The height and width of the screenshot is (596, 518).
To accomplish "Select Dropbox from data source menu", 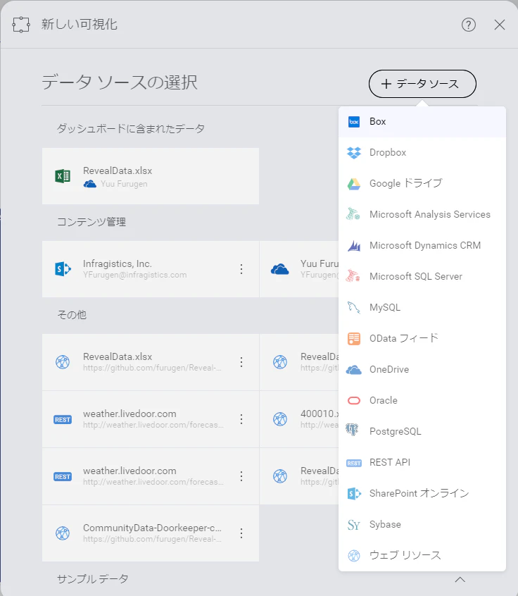I will click(422, 152).
